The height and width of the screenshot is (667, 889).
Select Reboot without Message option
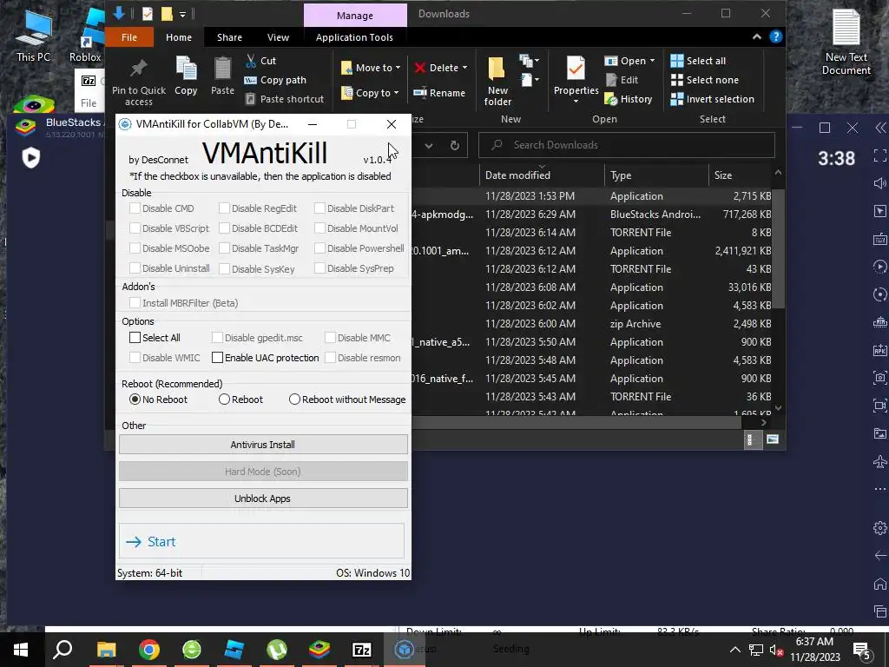coord(294,400)
